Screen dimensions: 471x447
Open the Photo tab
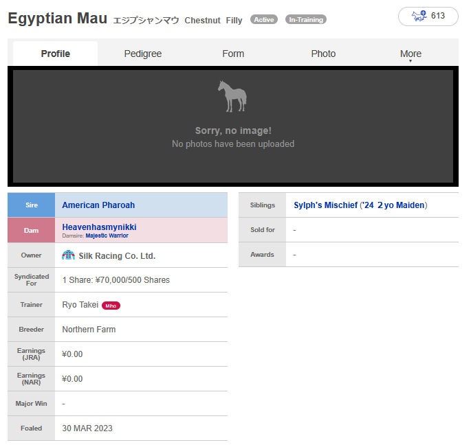click(x=323, y=54)
